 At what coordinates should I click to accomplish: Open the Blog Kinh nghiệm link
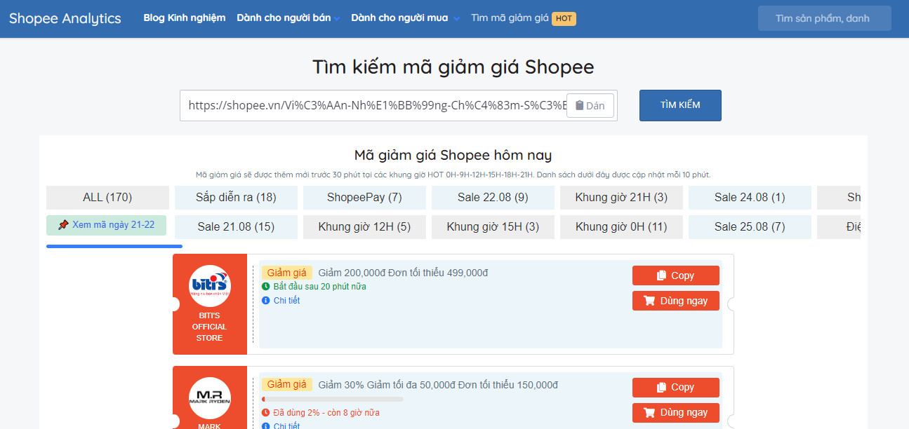(184, 18)
